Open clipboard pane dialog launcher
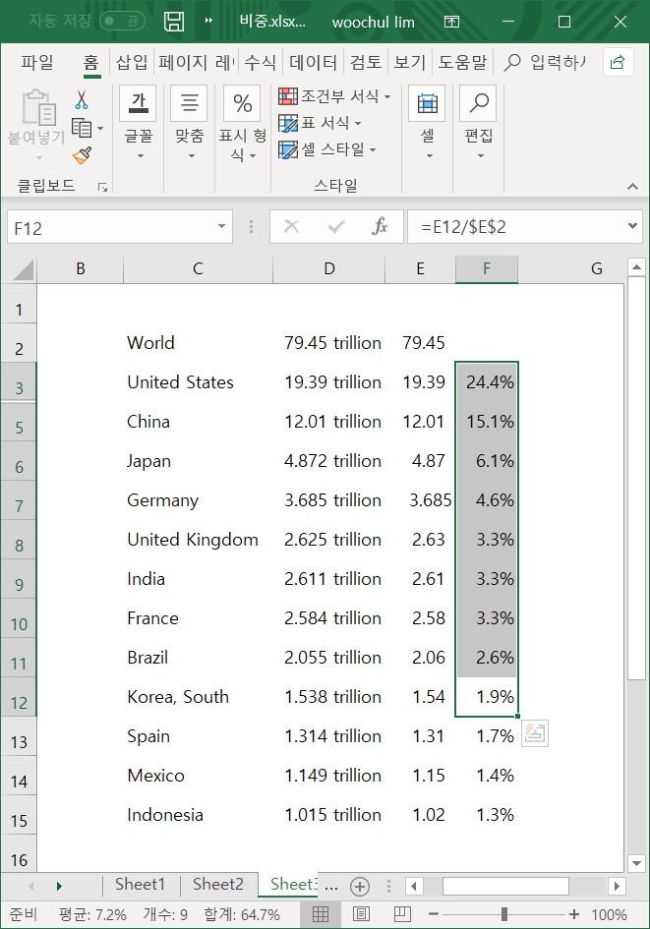The height and width of the screenshot is (929, 650). pos(102,187)
